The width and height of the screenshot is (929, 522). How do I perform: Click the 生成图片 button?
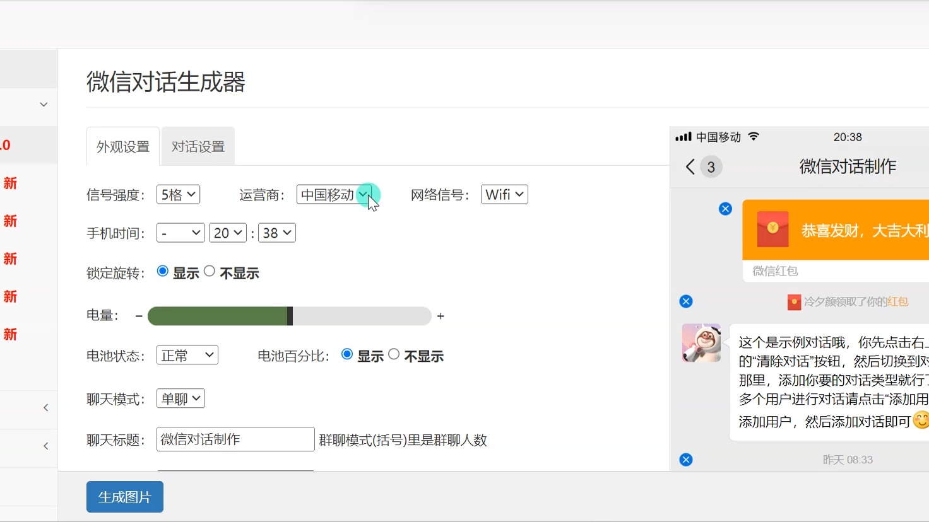125,497
